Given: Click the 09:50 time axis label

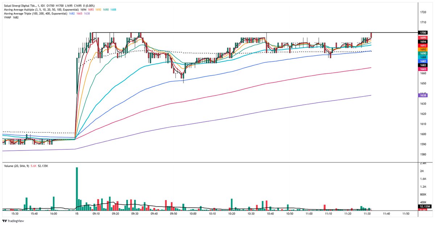Looking at the screenshot, I should (x=173, y=214).
